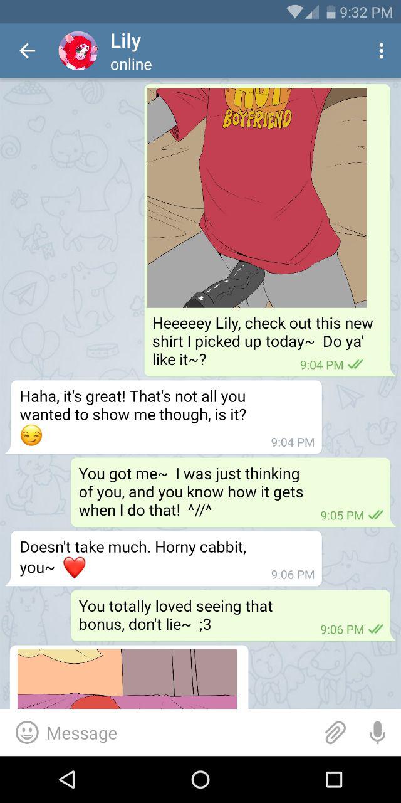This screenshot has height=803, width=401.
Task: Tap the smirking face emoji in message
Action: point(31,435)
